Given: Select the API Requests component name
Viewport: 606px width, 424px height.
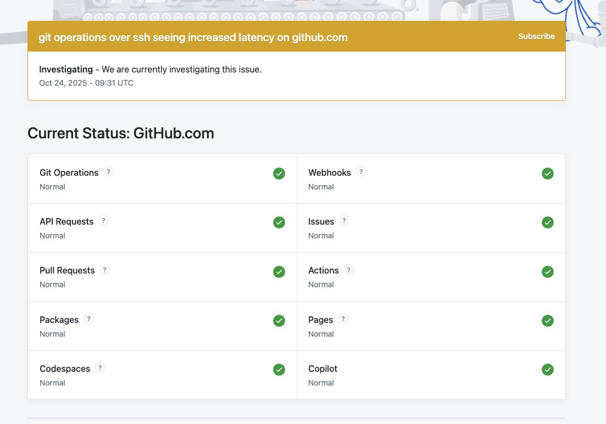Looking at the screenshot, I should coord(66,222).
